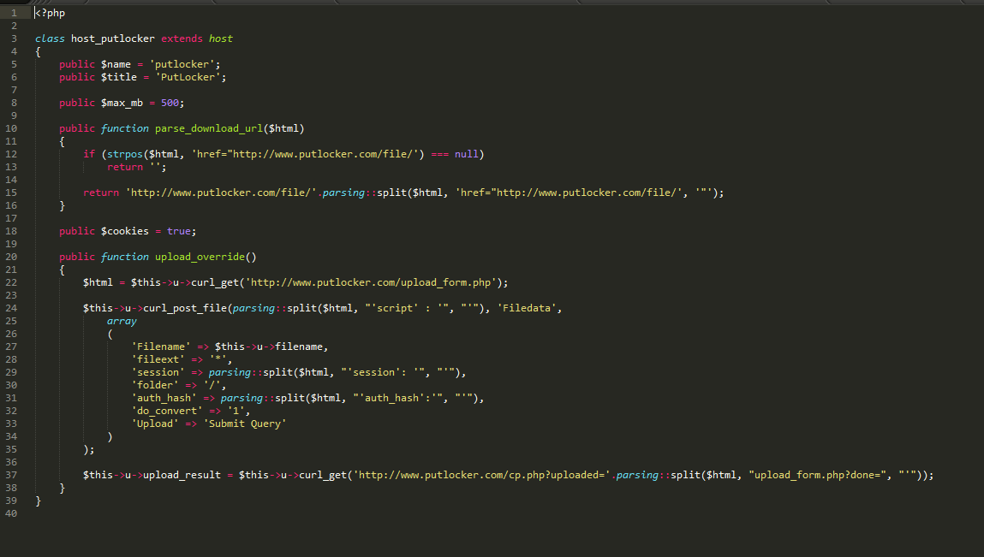Screen dimensions: 984x557
Task: Click the '*' value on line 28
Action: tap(218, 360)
